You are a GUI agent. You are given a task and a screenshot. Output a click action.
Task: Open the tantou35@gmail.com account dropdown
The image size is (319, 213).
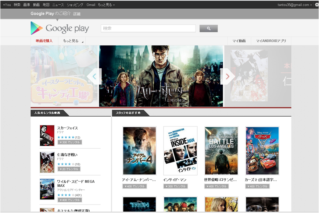pos(294,5)
